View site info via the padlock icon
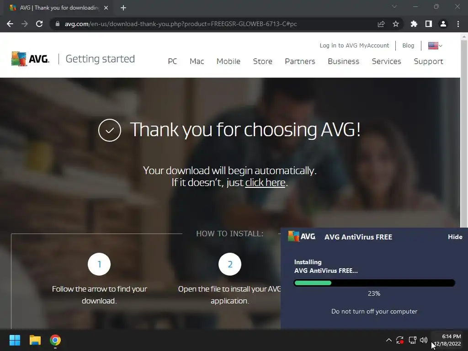 [58, 24]
